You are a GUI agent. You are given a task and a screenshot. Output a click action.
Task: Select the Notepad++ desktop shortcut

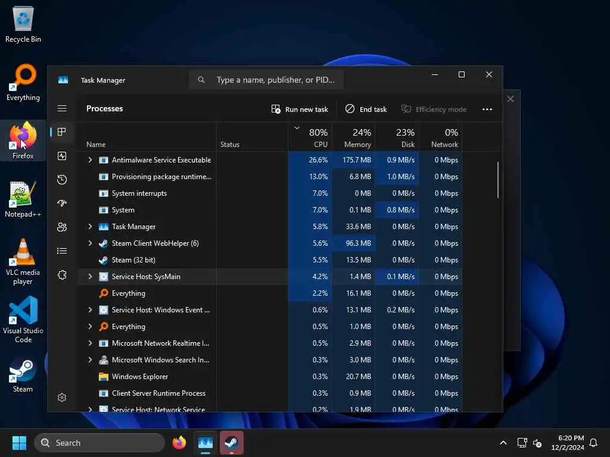[x=23, y=199]
